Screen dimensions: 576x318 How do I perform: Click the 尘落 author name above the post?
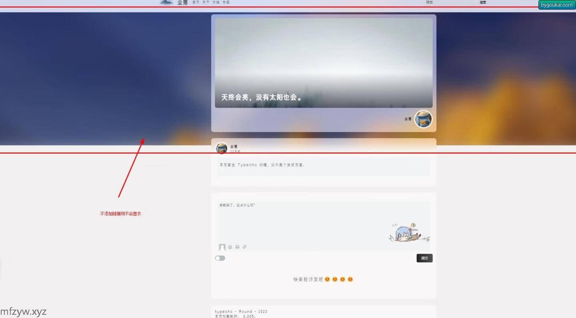(x=234, y=146)
